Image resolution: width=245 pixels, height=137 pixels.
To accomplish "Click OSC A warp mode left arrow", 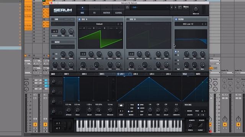I will [91, 66].
